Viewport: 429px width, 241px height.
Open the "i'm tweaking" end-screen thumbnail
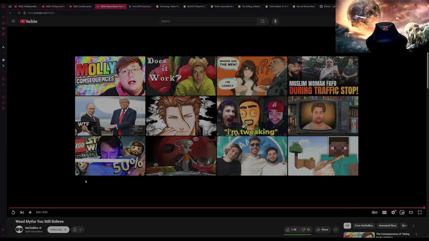point(252,116)
